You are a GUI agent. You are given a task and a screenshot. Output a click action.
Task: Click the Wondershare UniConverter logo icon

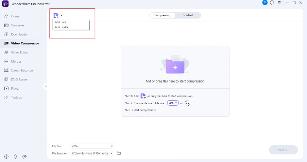[x=5, y=4]
